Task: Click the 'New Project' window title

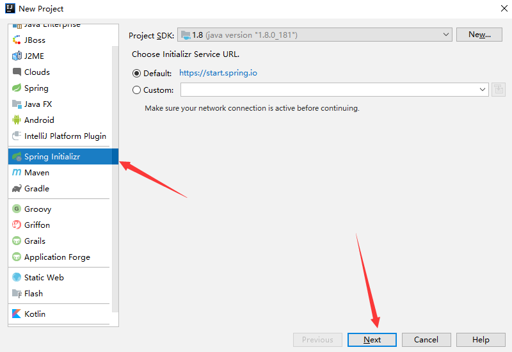Action: click(x=41, y=9)
